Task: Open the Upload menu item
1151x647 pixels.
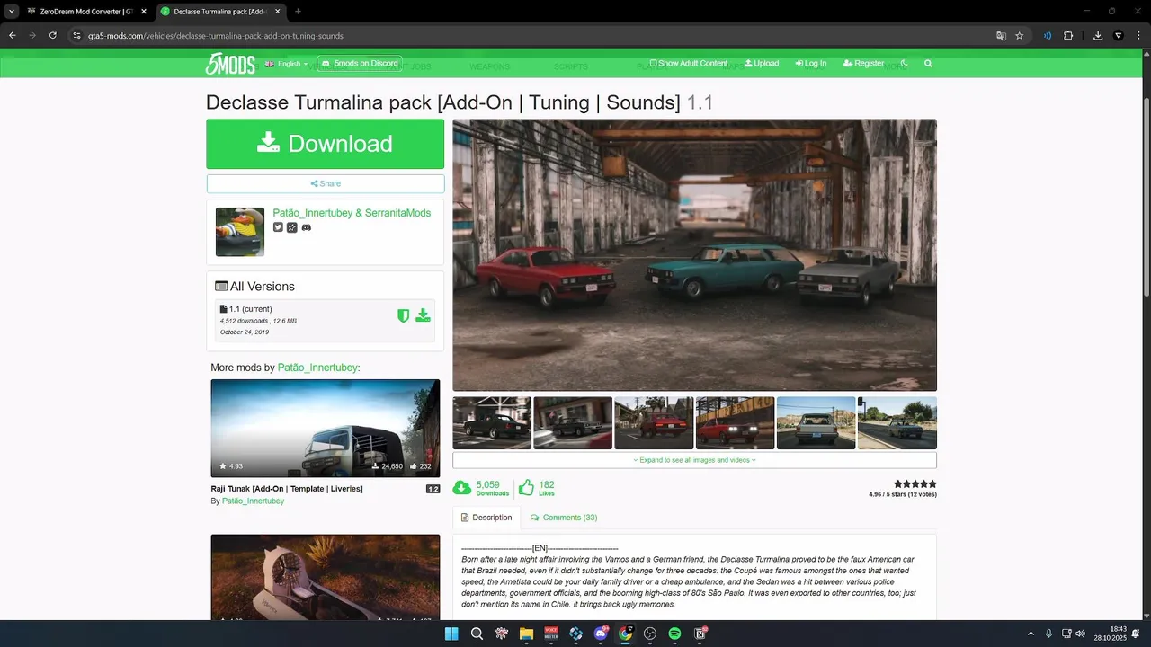Action: pyautogui.click(x=762, y=64)
